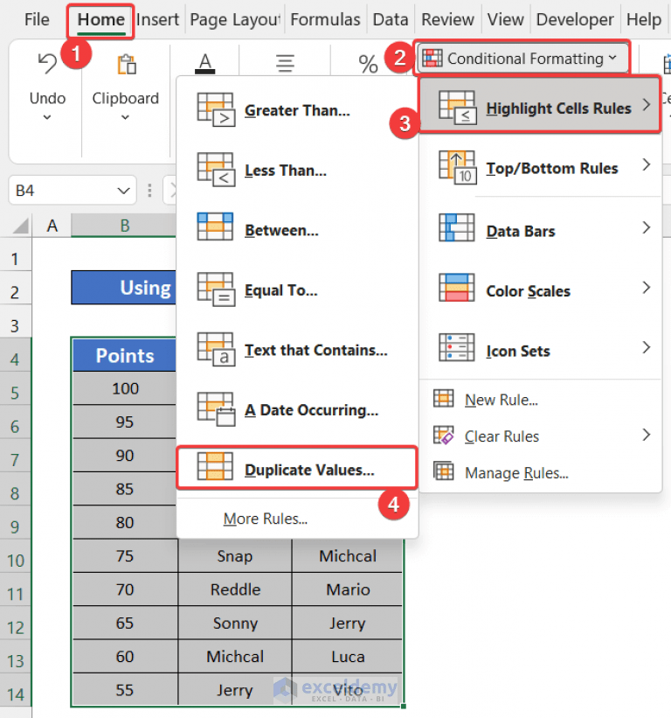Click the Between rule icon
Viewport: 671px width, 718px height.
click(x=215, y=227)
